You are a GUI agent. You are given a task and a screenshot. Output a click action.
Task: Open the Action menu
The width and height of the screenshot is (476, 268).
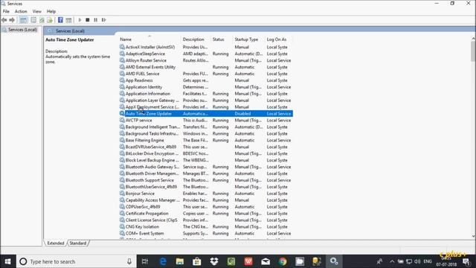click(x=21, y=11)
